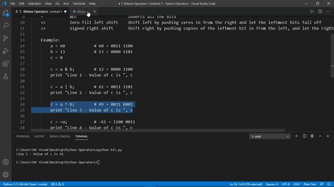Open errors and warnings count in status bar
334x187 pixels.
(x=57, y=184)
